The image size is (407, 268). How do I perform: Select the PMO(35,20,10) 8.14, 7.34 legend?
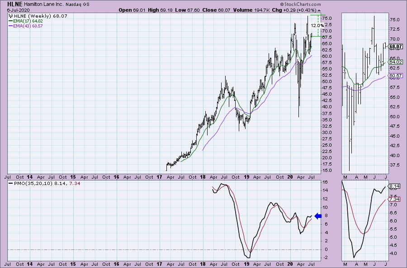[x=47, y=183]
